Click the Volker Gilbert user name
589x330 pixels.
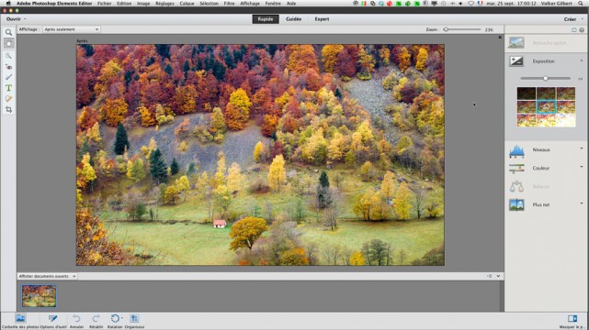pos(557,4)
